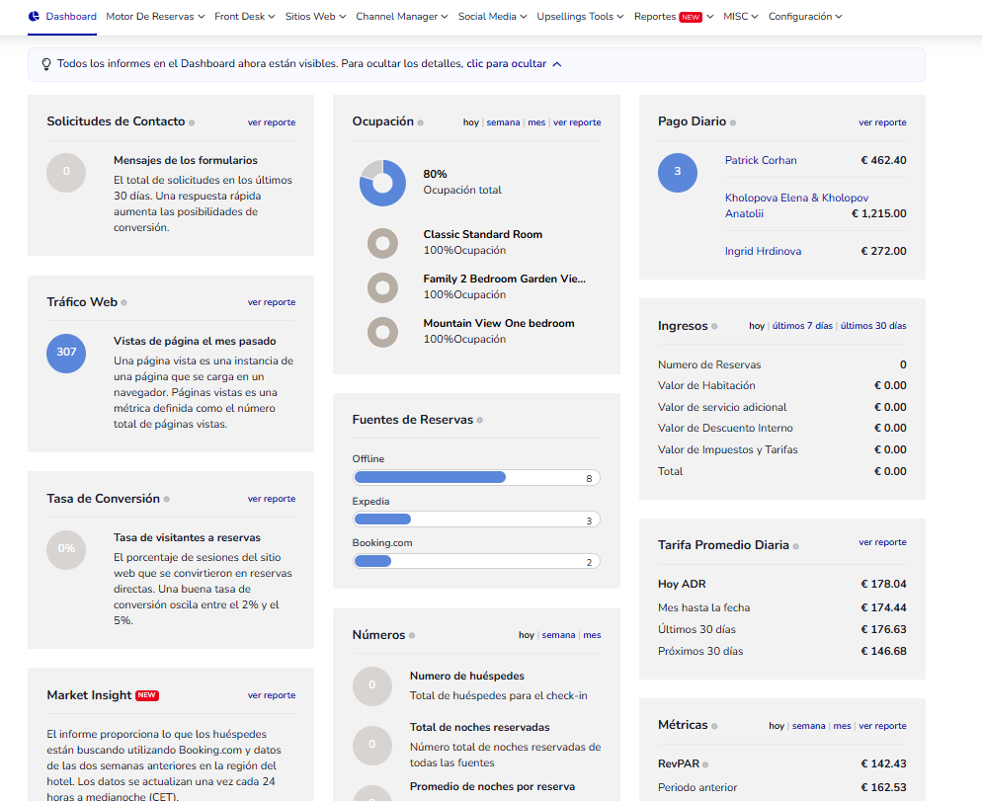
Task: Open the Motor De Reservas dropdown menu
Action: (x=155, y=17)
